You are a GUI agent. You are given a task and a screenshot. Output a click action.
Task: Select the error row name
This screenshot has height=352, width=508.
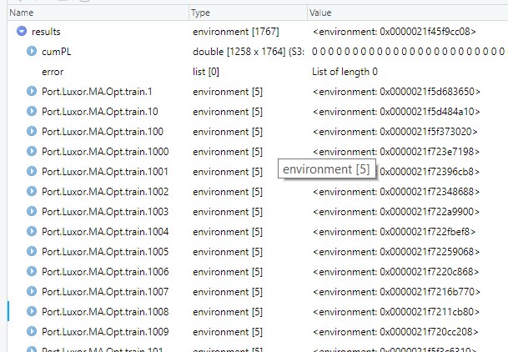pyautogui.click(x=53, y=72)
